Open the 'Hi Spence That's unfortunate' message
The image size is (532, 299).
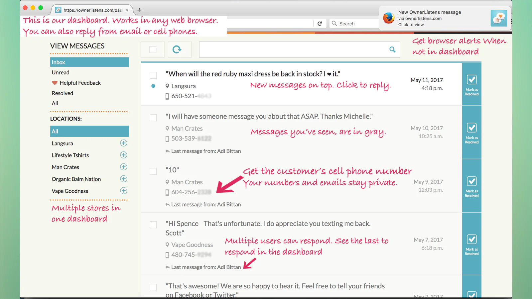point(268,228)
